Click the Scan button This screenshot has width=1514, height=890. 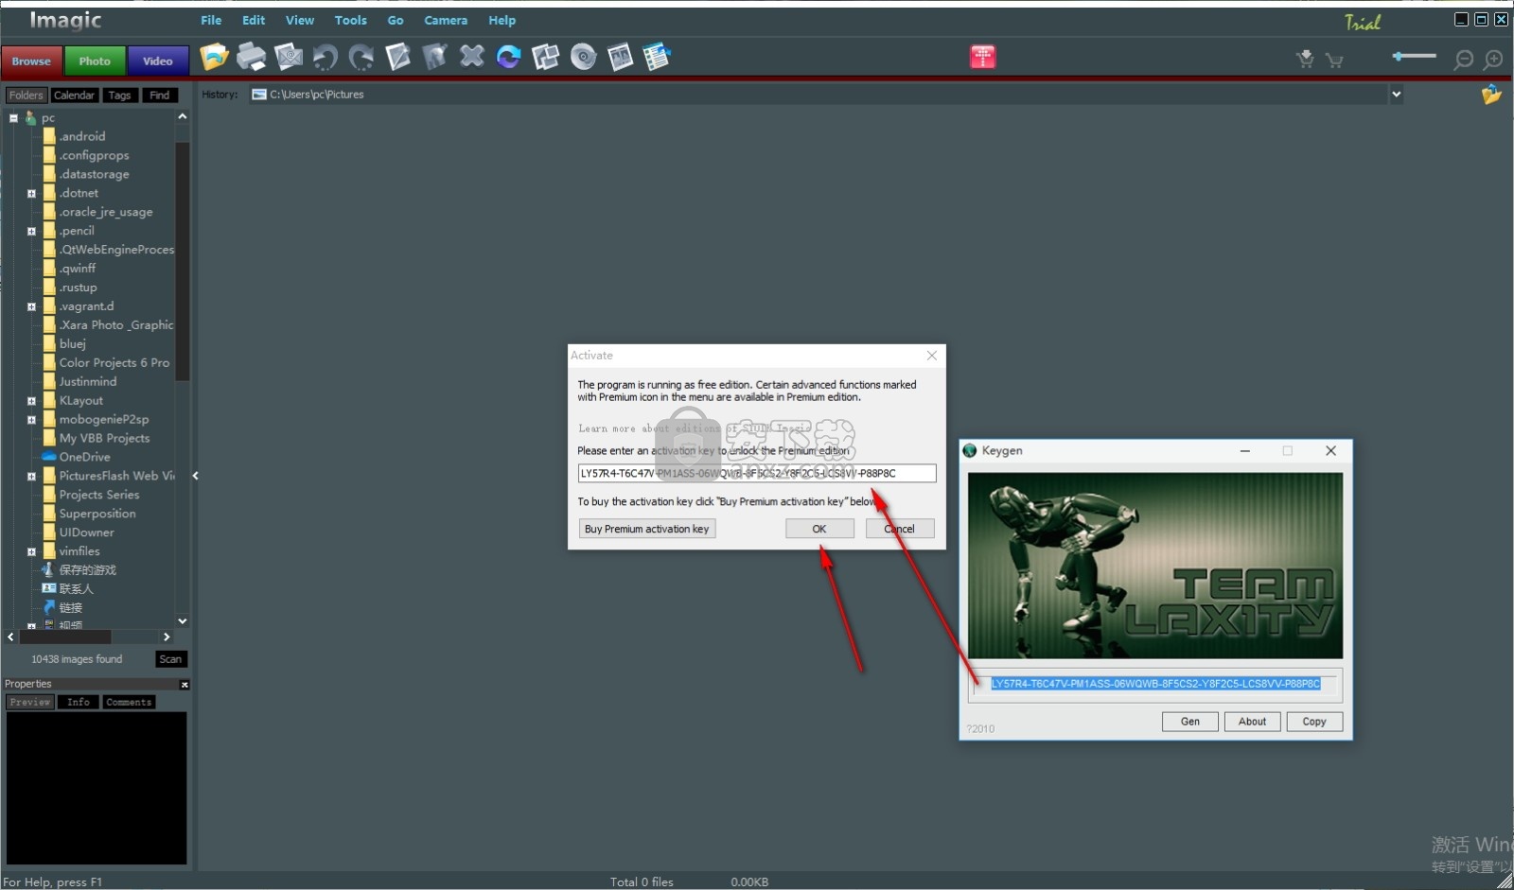click(x=170, y=659)
